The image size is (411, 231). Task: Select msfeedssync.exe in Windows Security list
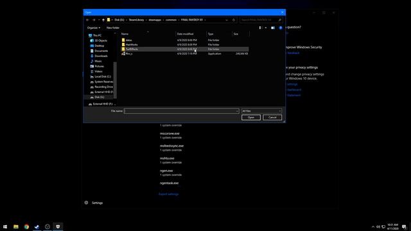(171, 146)
